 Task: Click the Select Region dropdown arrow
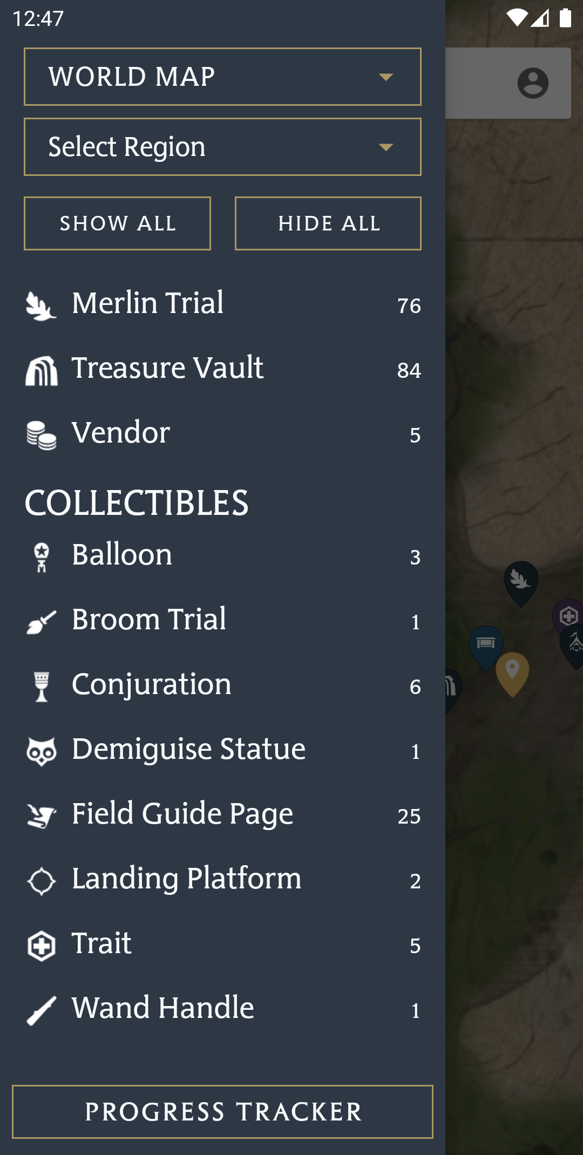[x=386, y=147]
